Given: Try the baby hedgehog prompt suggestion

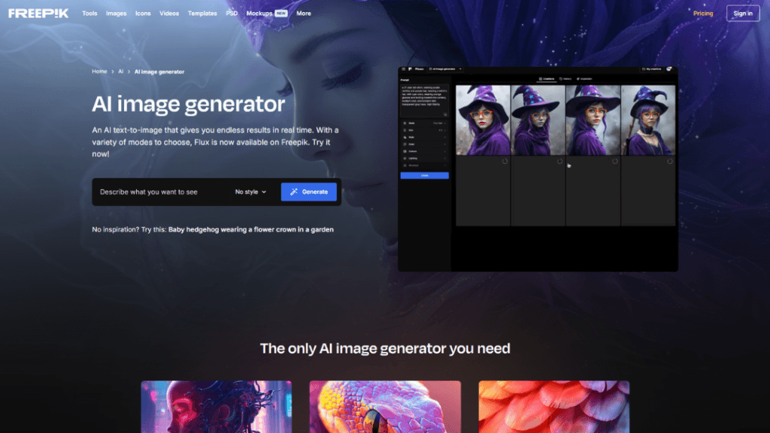Looking at the screenshot, I should pos(250,229).
